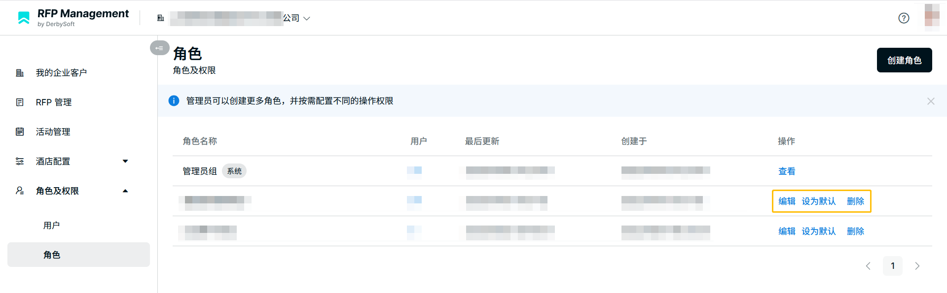Image resolution: width=947 pixels, height=293 pixels.
Task: Click the banner text about 管理员可以创建更多角色
Action: (x=290, y=100)
